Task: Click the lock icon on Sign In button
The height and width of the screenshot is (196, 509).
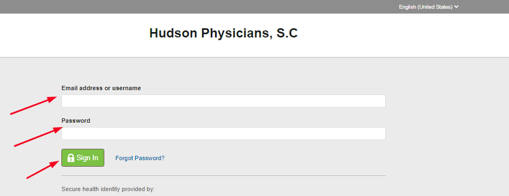Action: coord(71,158)
